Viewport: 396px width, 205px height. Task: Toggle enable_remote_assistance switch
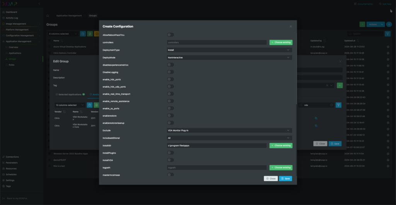click(x=171, y=101)
